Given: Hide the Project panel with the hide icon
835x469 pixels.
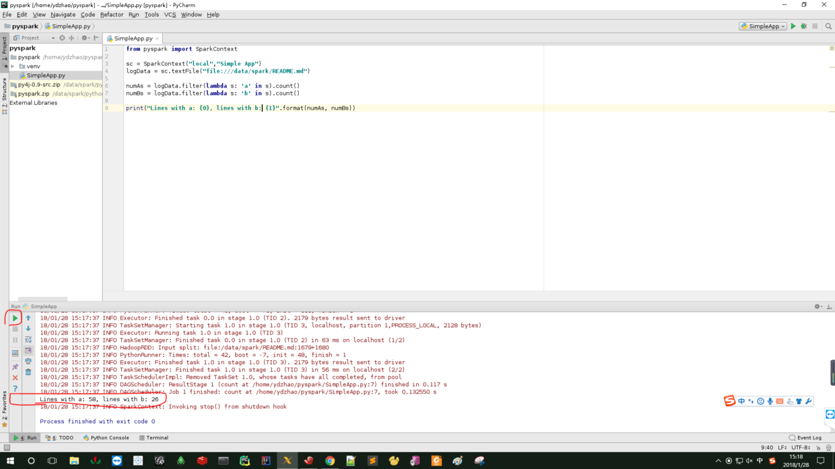Looking at the screenshot, I should coord(96,38).
